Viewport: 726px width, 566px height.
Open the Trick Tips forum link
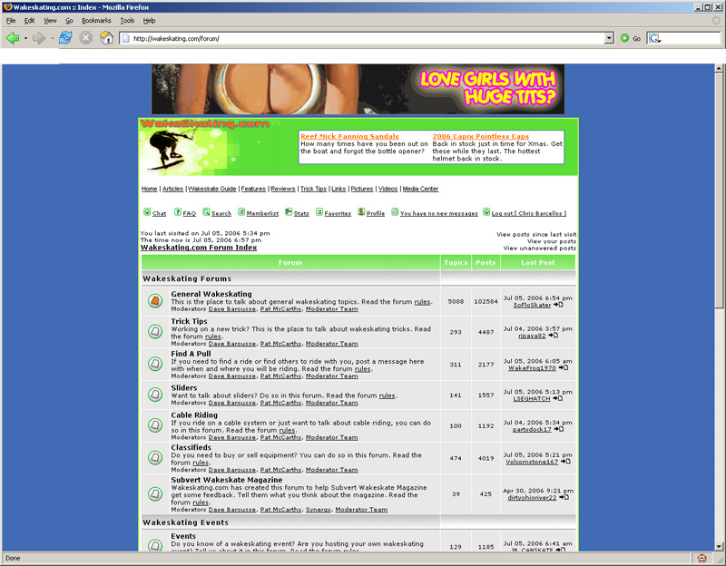(189, 321)
